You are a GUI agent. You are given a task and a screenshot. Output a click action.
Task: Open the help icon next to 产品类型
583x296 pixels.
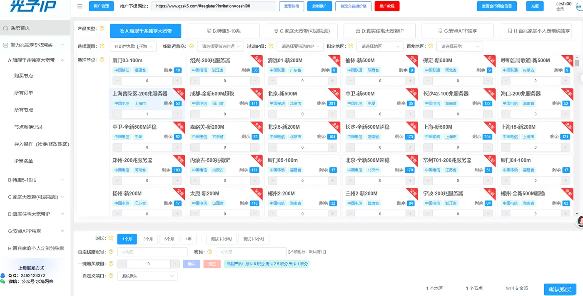[x=102, y=29]
